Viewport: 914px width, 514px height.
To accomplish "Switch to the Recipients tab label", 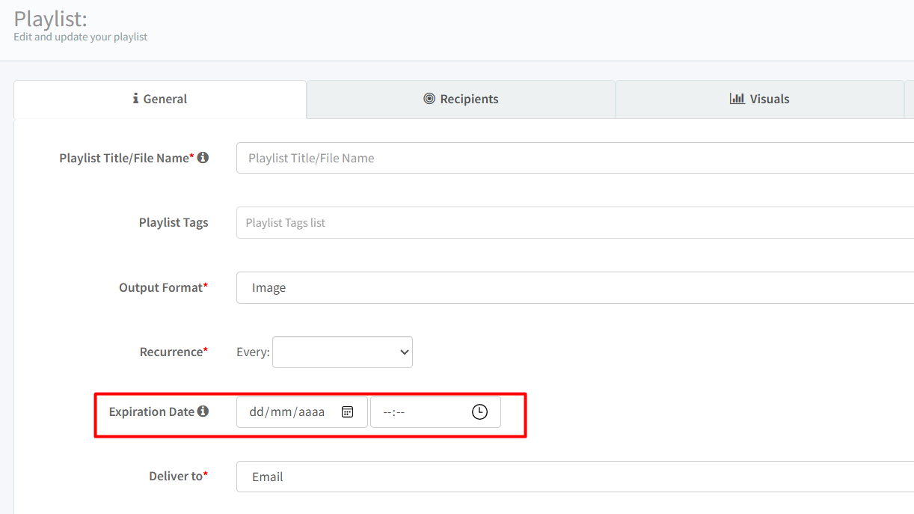I will [x=469, y=99].
